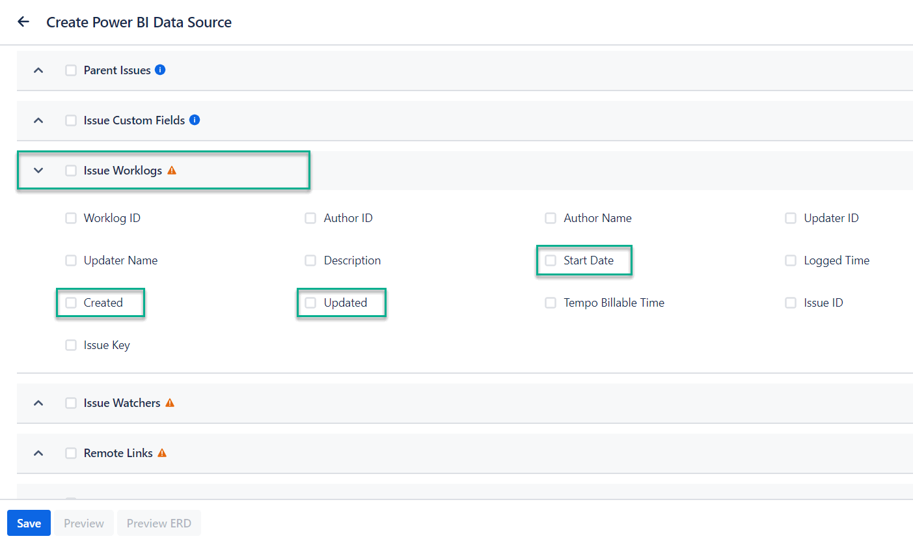Expand the Parent Issues section
Viewport: 913px width, 545px height.
tap(38, 70)
